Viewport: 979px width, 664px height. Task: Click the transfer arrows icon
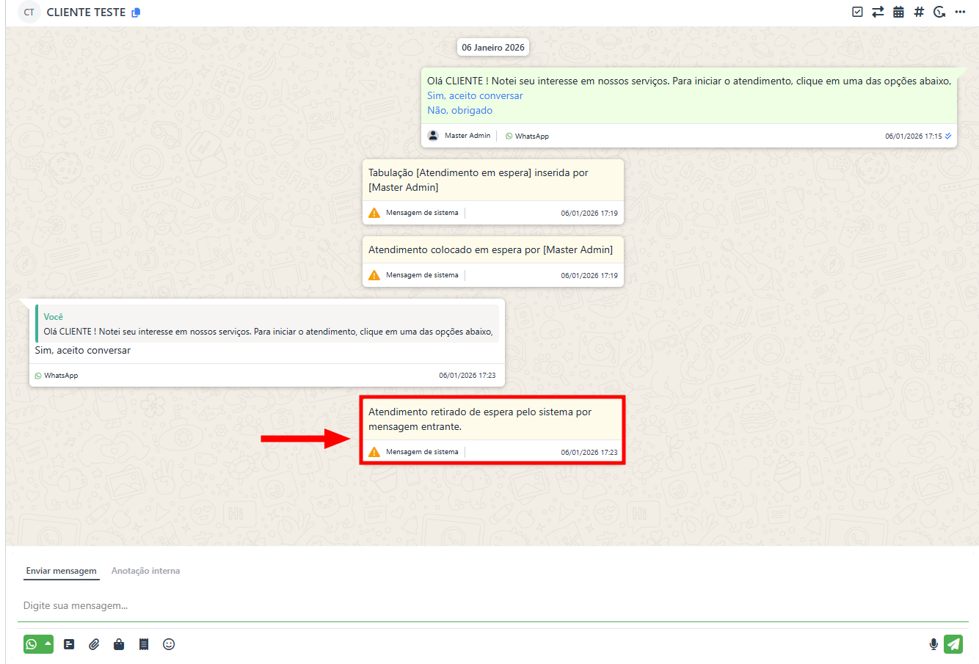click(x=878, y=12)
